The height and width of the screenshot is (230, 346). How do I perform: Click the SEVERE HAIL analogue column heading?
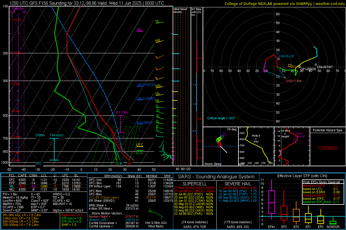pos(238,184)
